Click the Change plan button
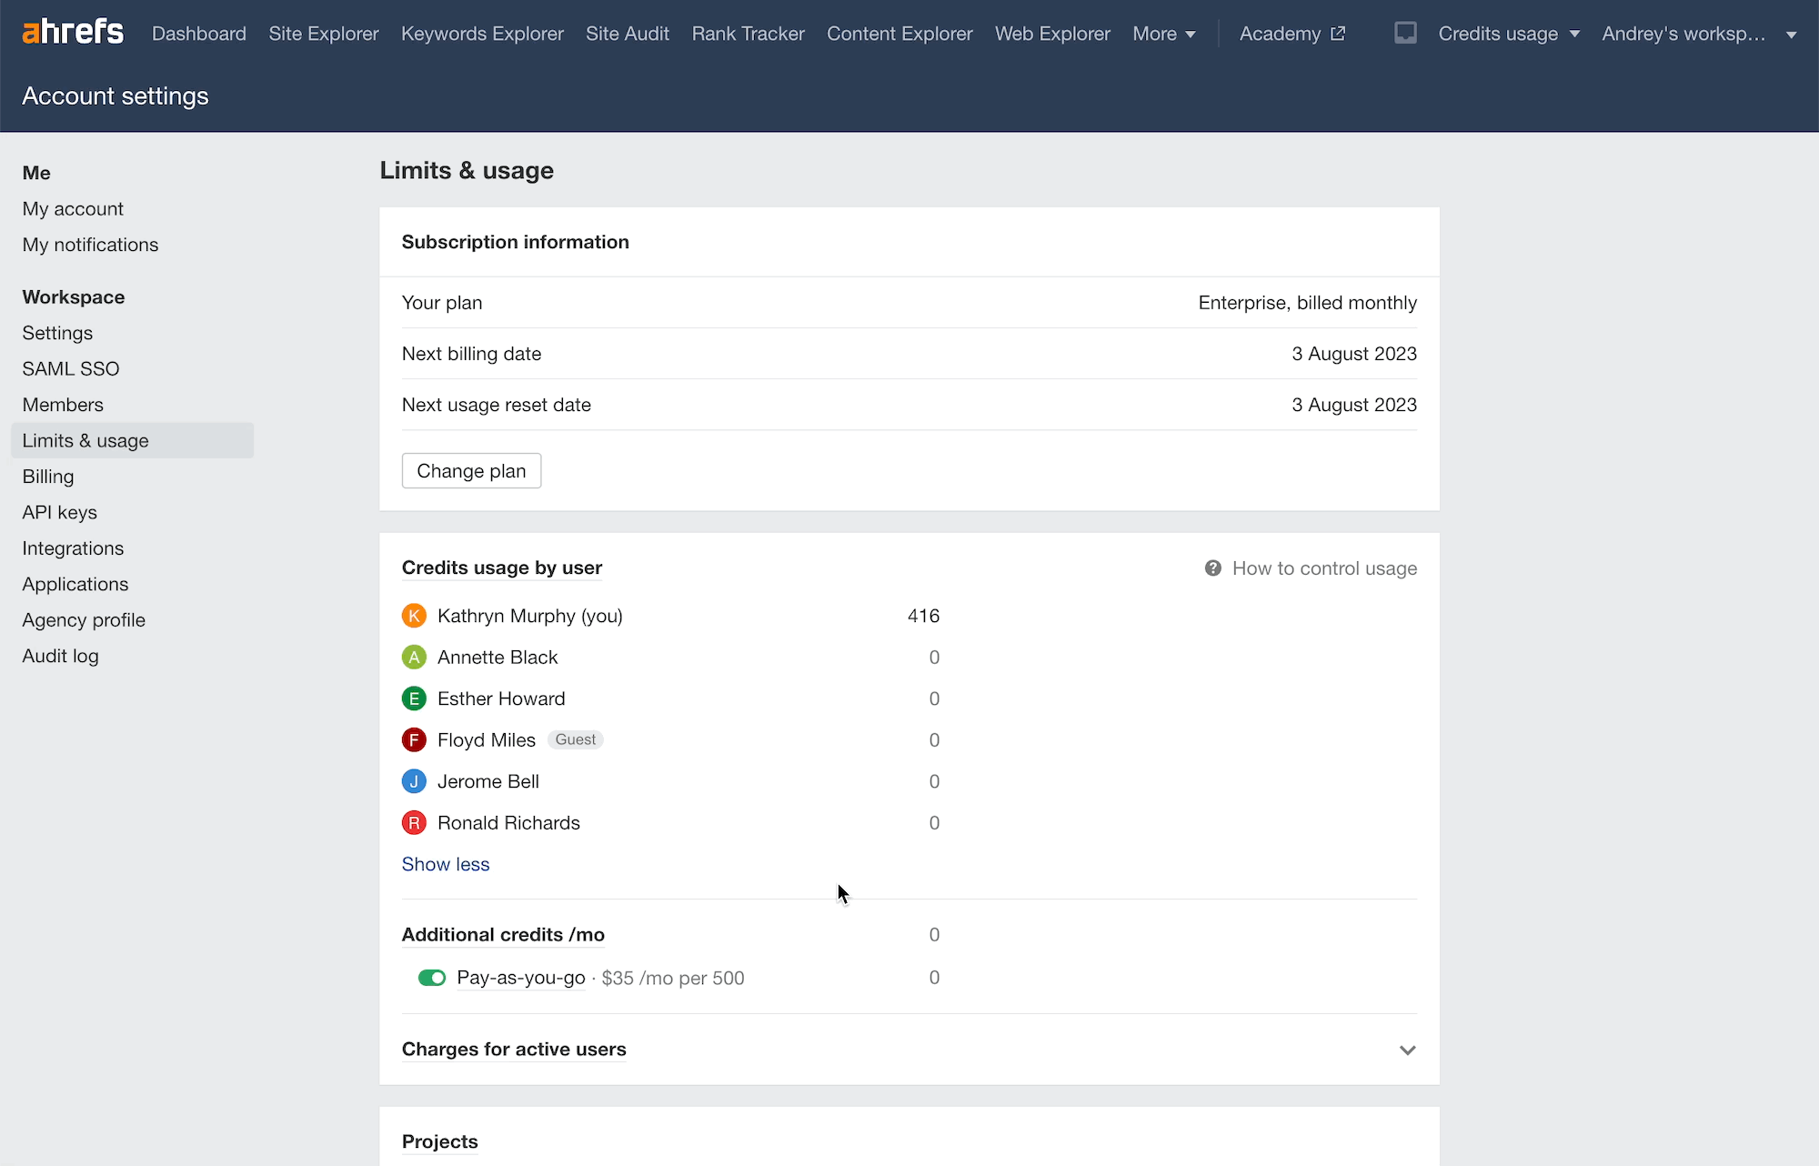The width and height of the screenshot is (1819, 1166). [x=471, y=470]
